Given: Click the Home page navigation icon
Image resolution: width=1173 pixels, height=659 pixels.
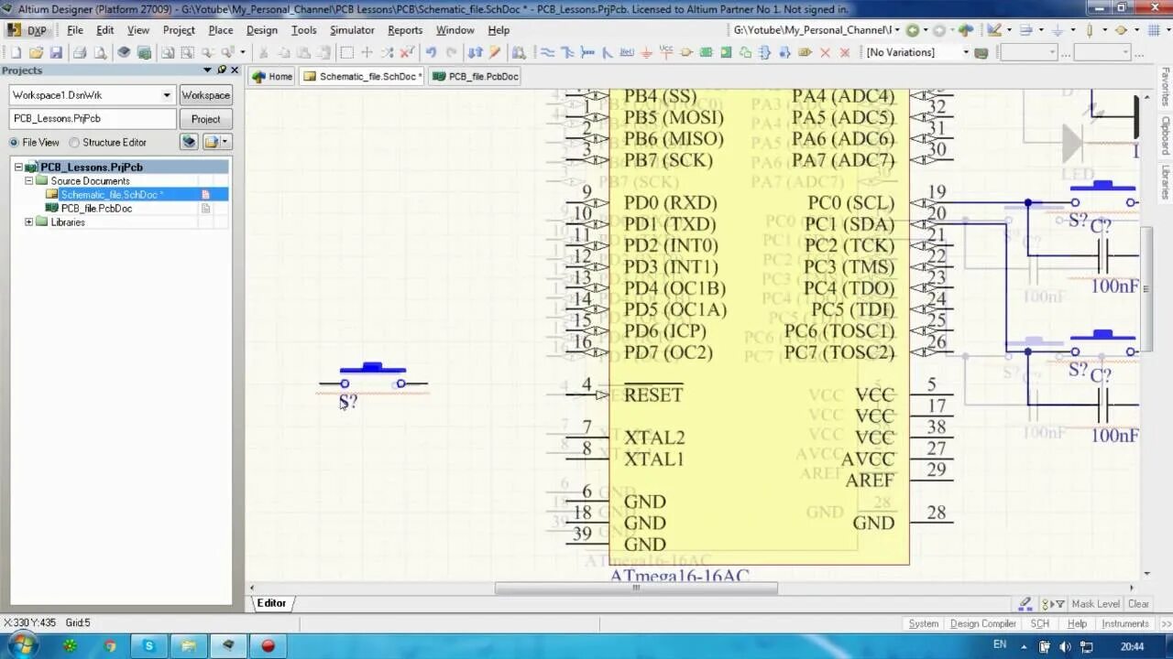Looking at the screenshot, I should click(966, 30).
